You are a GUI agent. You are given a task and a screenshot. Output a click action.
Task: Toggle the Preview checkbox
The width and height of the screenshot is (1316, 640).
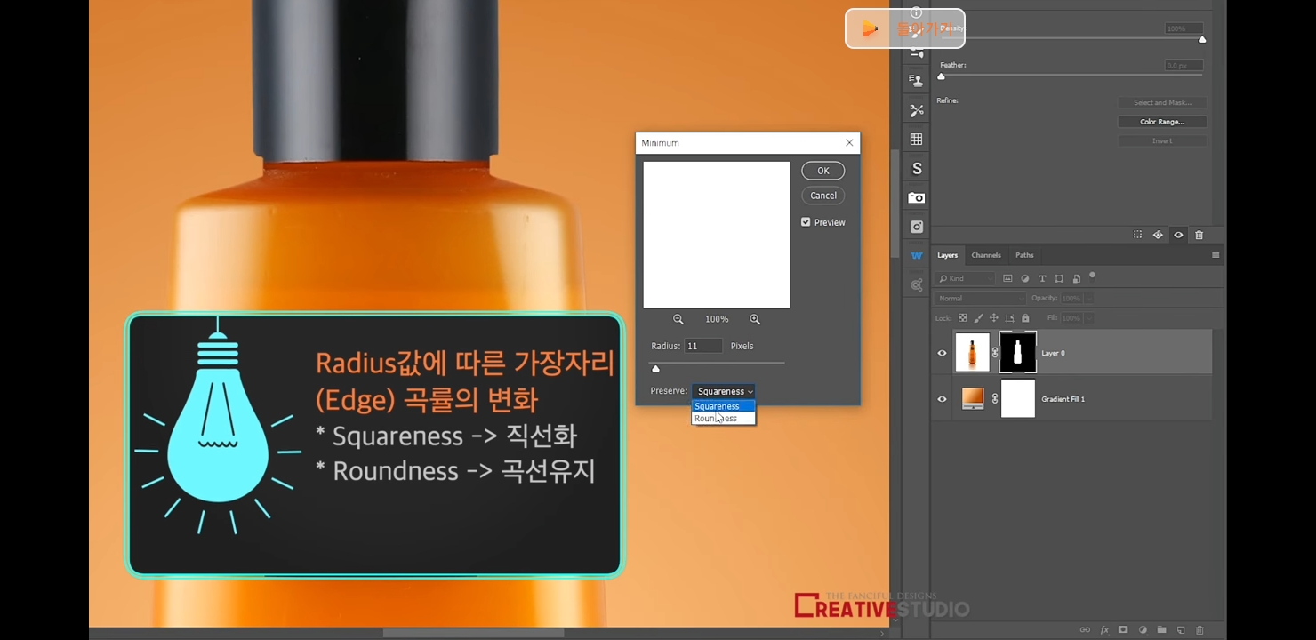pos(806,222)
